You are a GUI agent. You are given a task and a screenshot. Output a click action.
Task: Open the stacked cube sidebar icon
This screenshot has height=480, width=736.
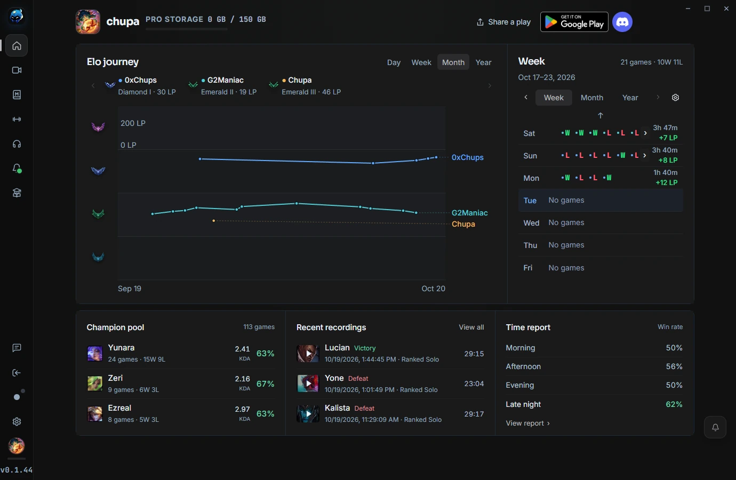pos(17,193)
